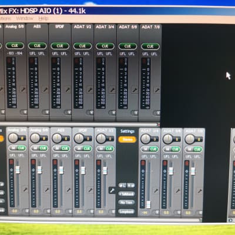Expand the top Analog 5/6 strip arrow
Viewport: 235px width, 235px height.
point(24,112)
